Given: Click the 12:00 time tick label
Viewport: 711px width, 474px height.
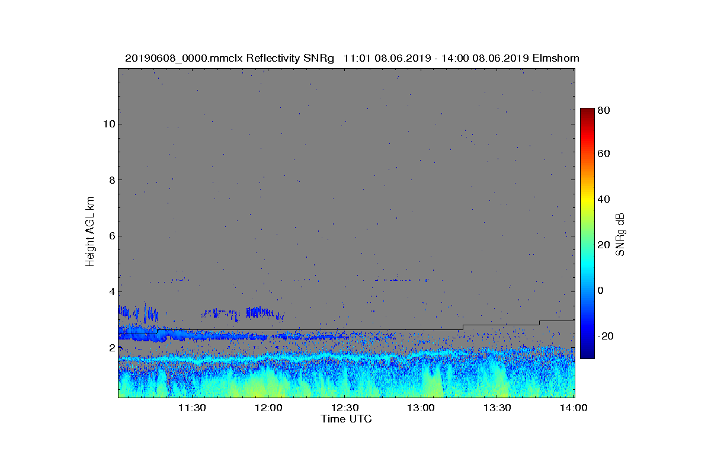Looking at the screenshot, I should click(268, 408).
